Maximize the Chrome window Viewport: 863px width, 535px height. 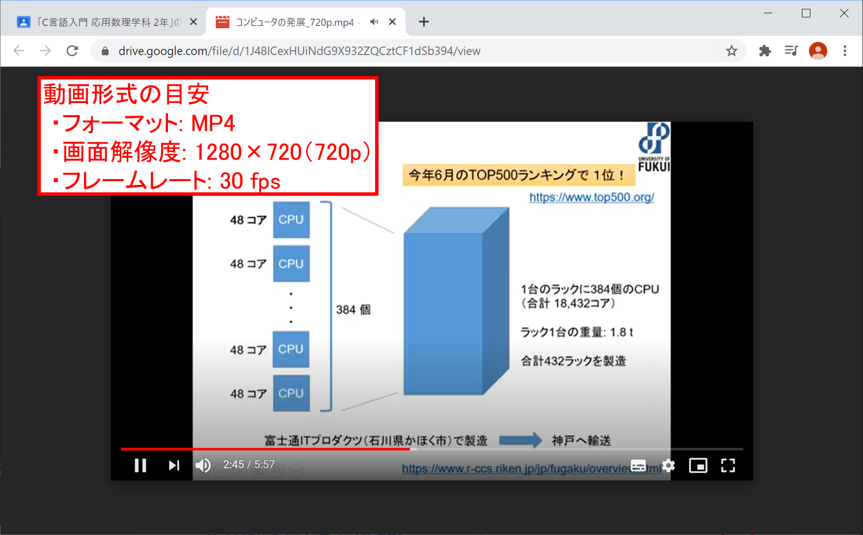(806, 13)
